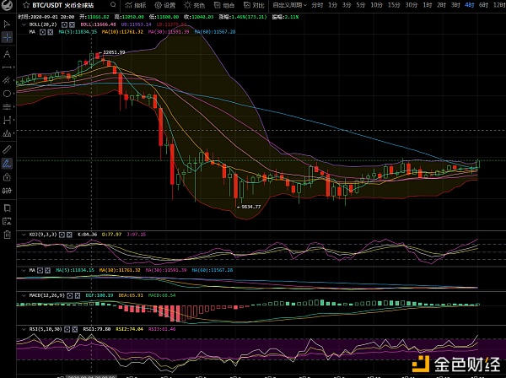Pick the ellipse drawing tool
This screenshot has height=378, width=506.
click(x=7, y=94)
